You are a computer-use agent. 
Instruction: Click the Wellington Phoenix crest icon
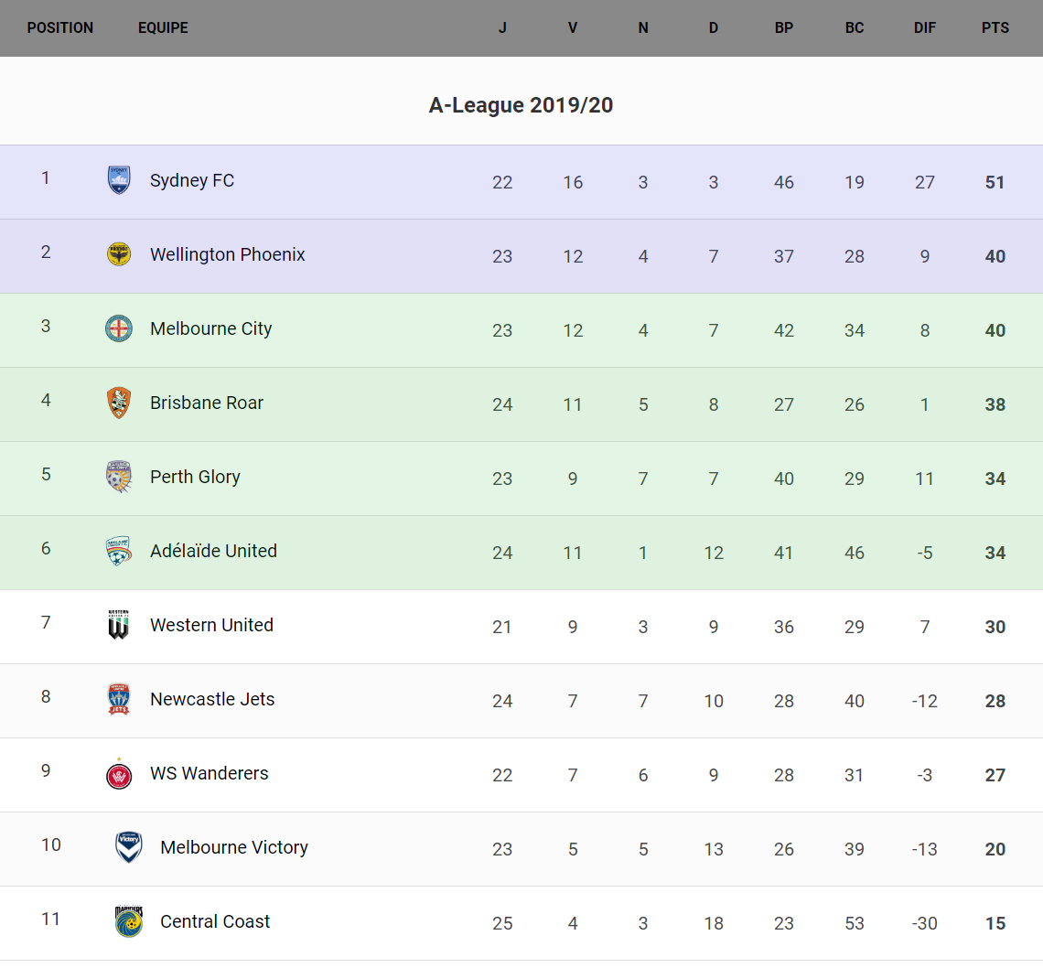click(119, 254)
